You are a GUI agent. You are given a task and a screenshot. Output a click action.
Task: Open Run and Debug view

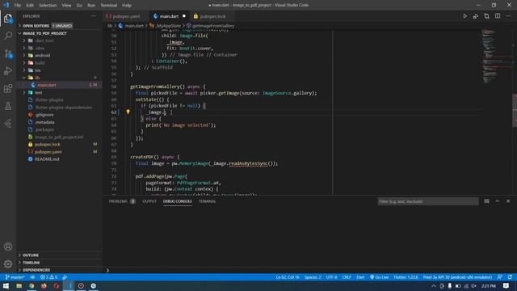click(8, 71)
